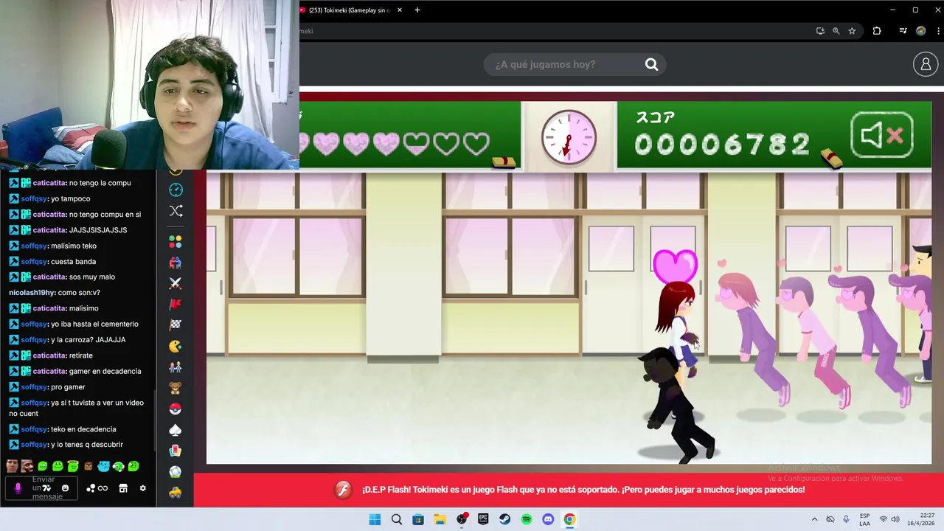The image size is (944, 531).
Task: Click the Flash logo in red banner
Action: pyautogui.click(x=344, y=490)
